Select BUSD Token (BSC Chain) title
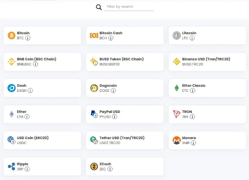Screen dimensions: 249x180 tap(122, 59)
